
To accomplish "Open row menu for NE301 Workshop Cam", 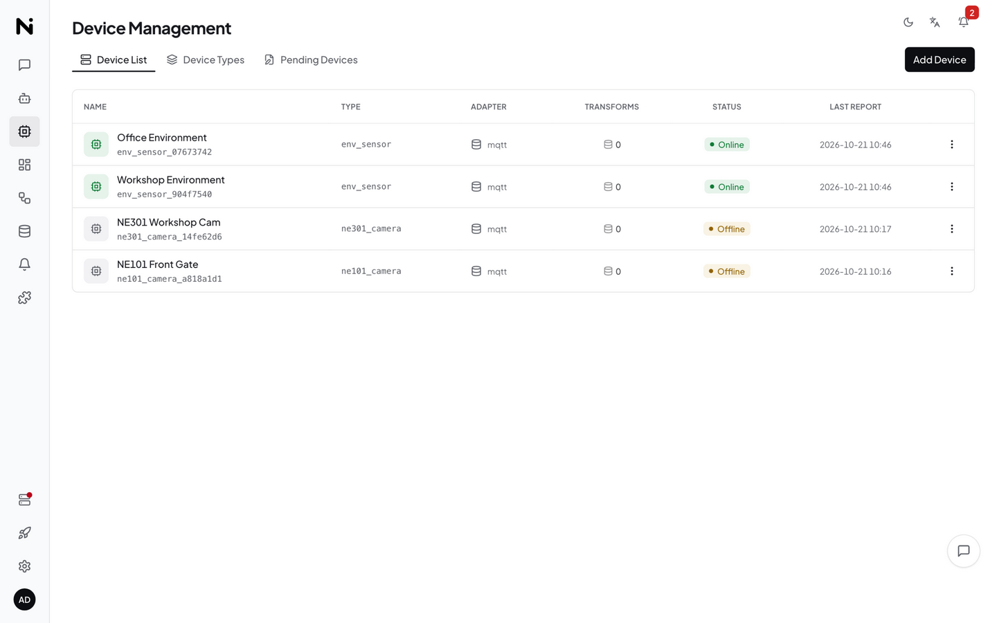I will tap(952, 229).
